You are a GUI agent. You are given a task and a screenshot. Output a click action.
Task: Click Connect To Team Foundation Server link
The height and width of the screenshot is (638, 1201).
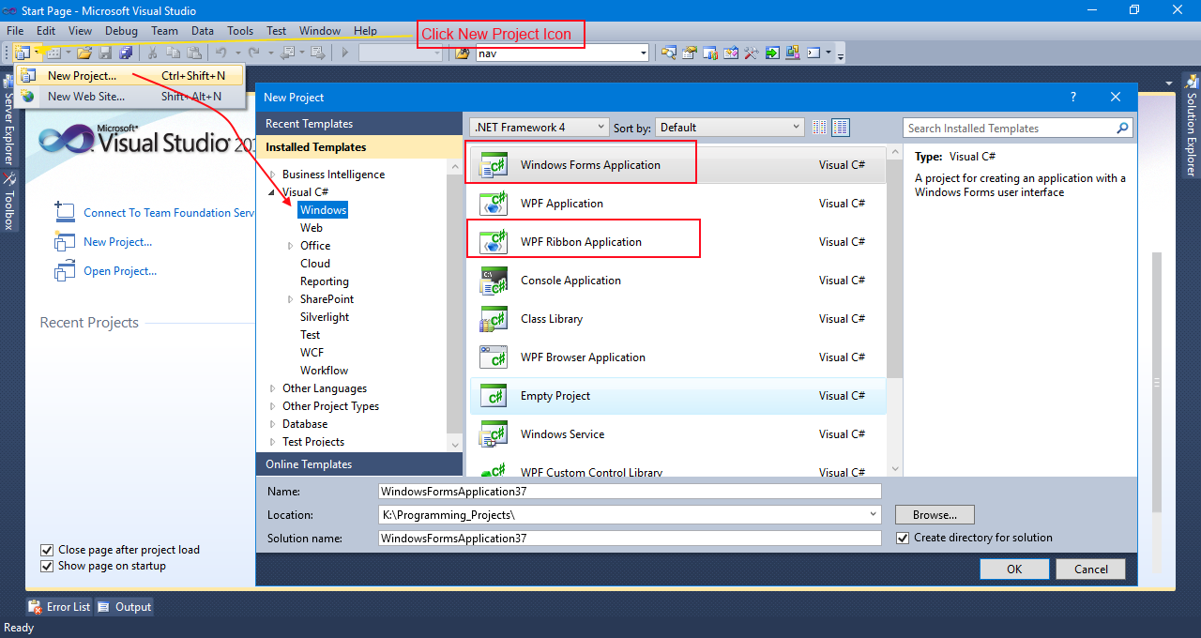click(x=170, y=213)
